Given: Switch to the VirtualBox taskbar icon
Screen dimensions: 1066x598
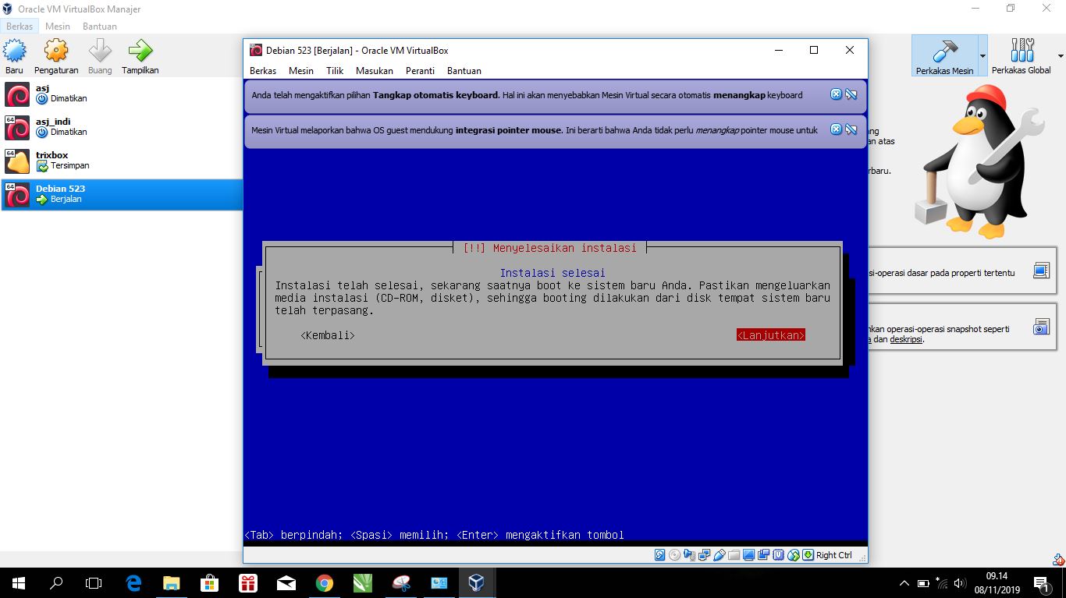Looking at the screenshot, I should 476,582.
